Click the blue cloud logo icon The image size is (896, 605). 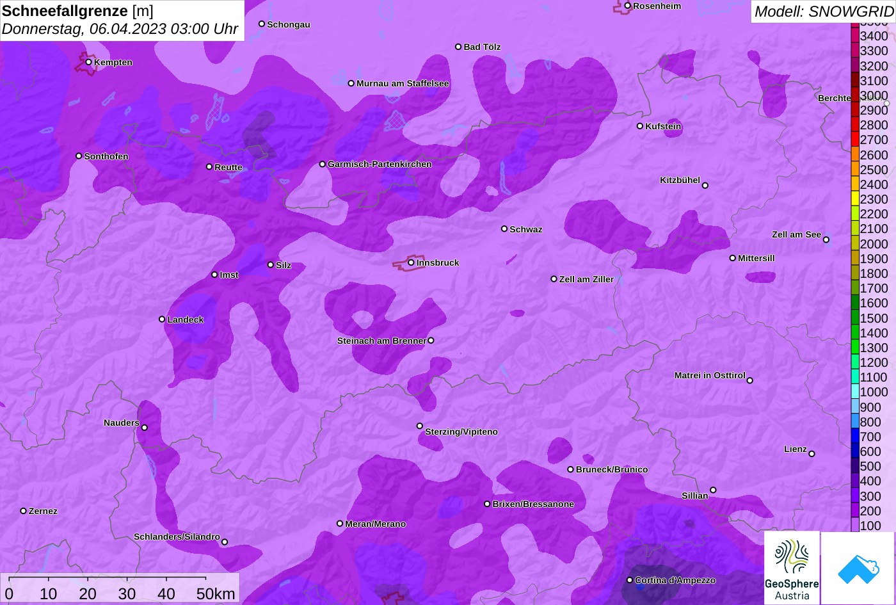(858, 569)
